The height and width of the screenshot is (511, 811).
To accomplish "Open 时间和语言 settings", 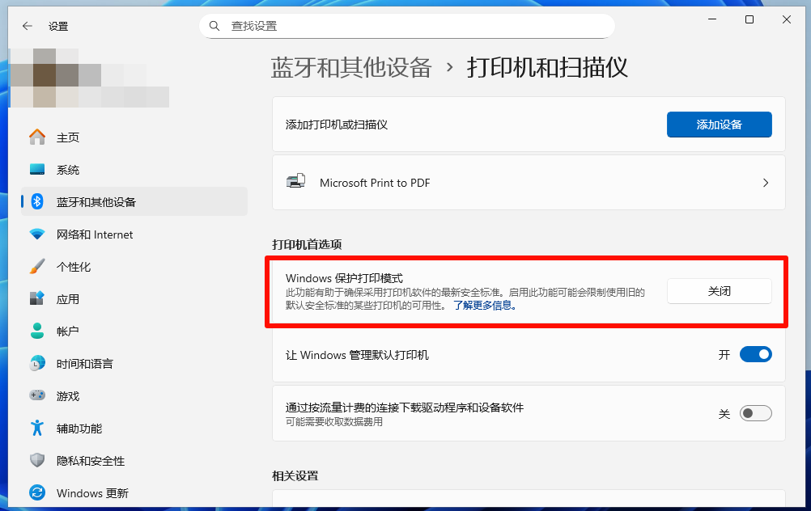I will (x=134, y=364).
